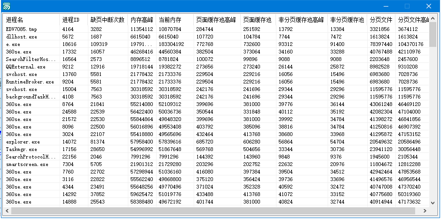Click process ID 17332 cell

pos(69,52)
